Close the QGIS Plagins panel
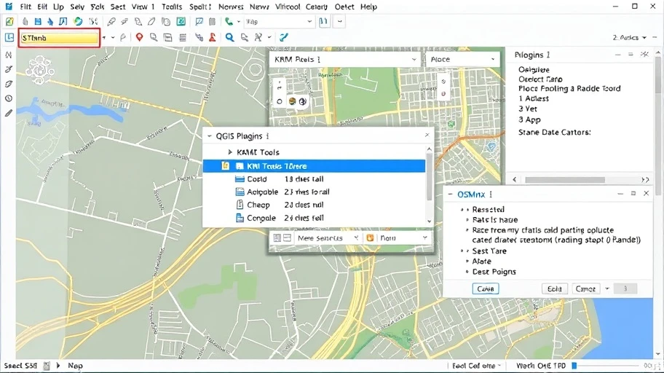 [x=427, y=135]
